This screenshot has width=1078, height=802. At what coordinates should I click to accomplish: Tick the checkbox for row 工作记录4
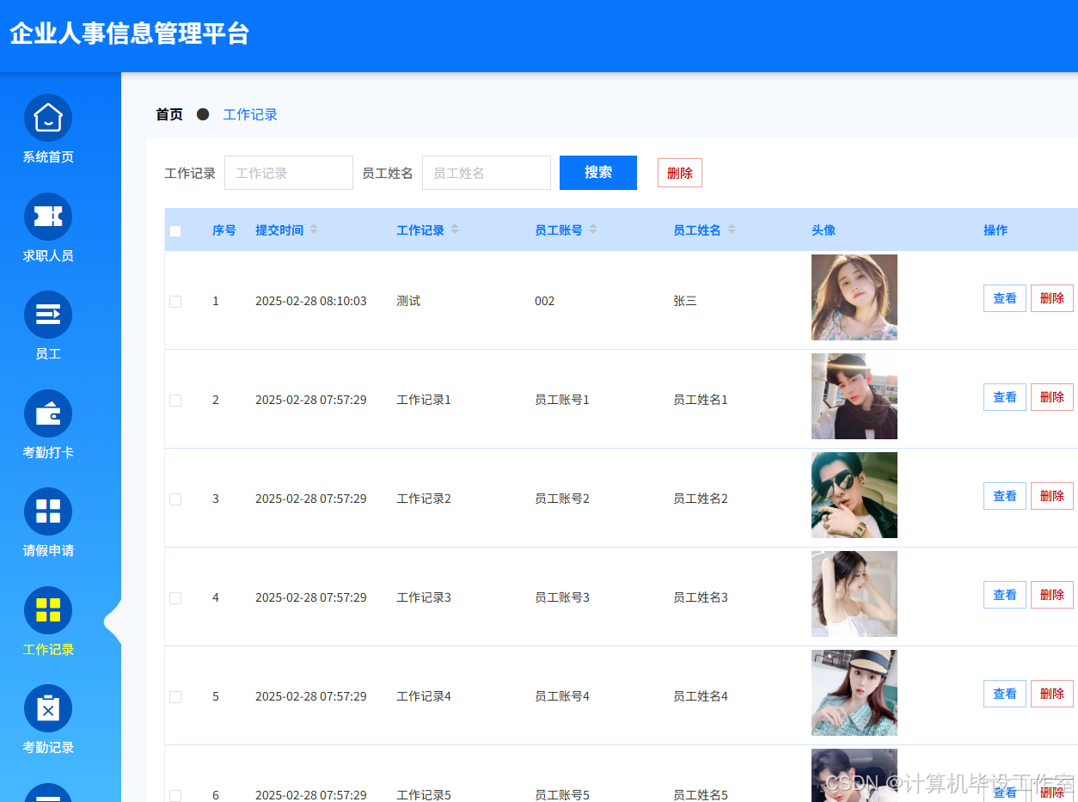175,697
